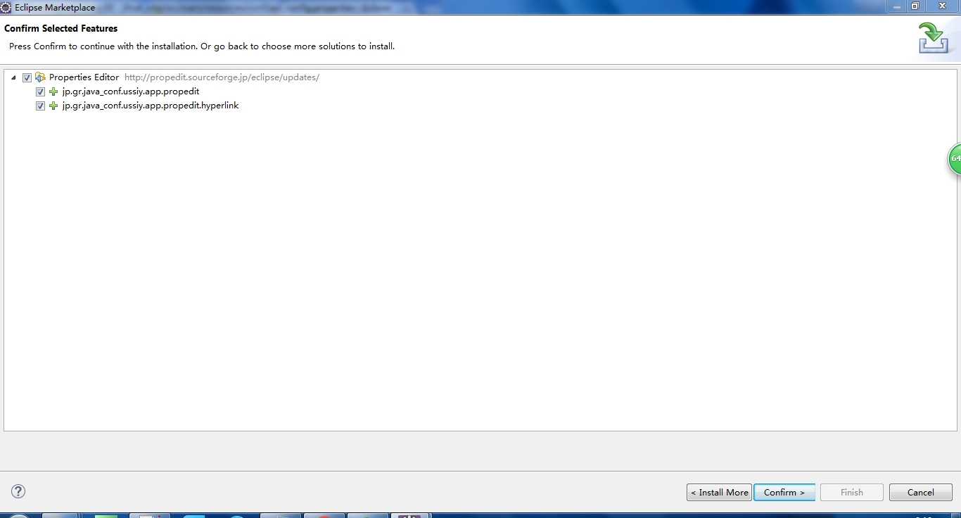Select the jp.gr.java_conf.ussiy.app.propedit row

[x=131, y=91]
